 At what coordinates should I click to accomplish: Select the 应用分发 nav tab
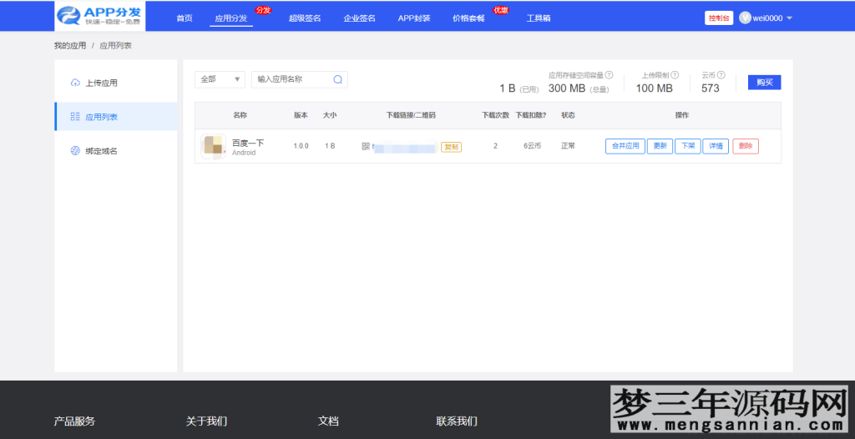[231, 18]
